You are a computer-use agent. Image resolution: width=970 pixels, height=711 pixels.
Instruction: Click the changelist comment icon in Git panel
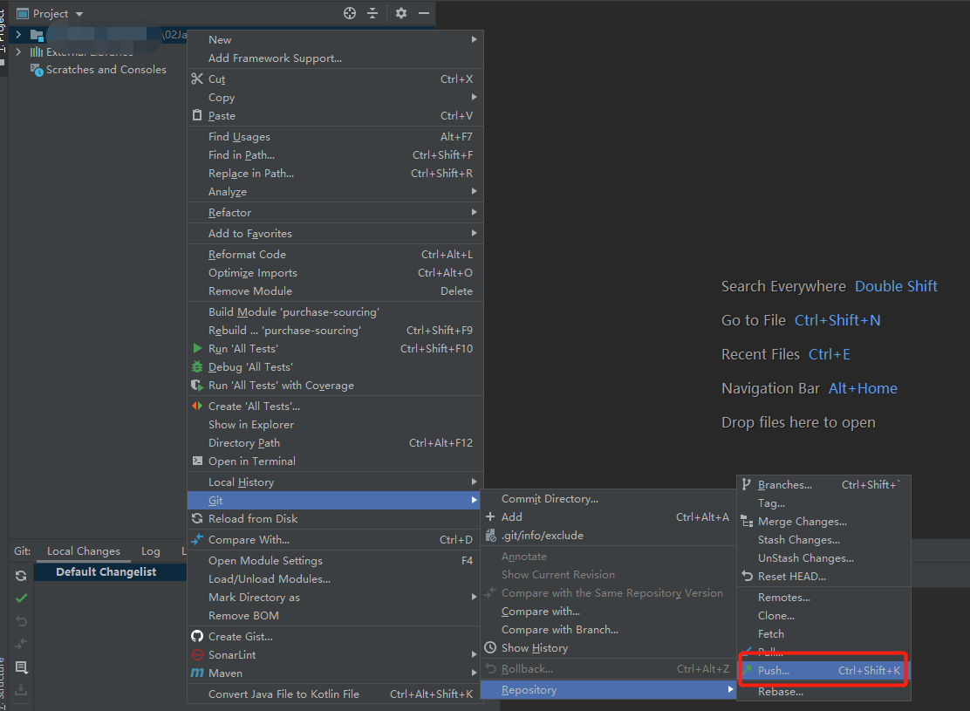click(21, 667)
